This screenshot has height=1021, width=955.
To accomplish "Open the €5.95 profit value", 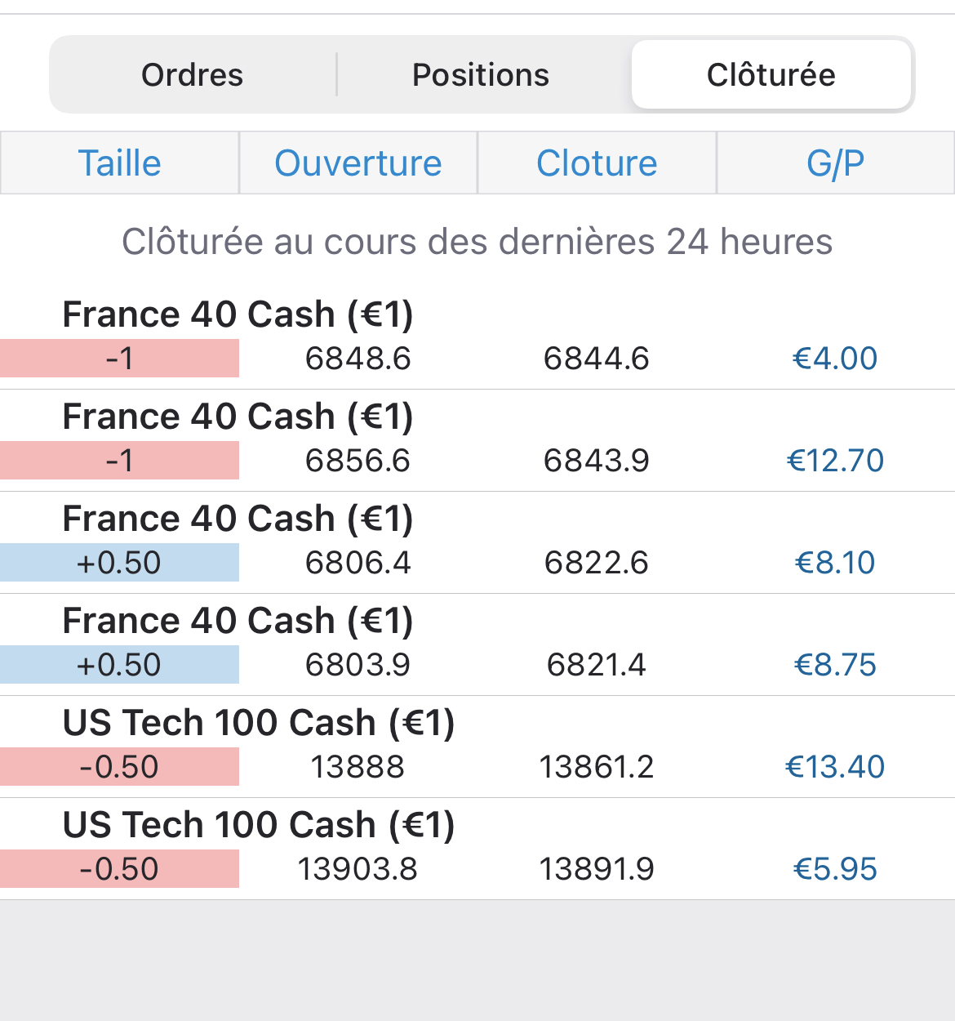I will 835,869.
